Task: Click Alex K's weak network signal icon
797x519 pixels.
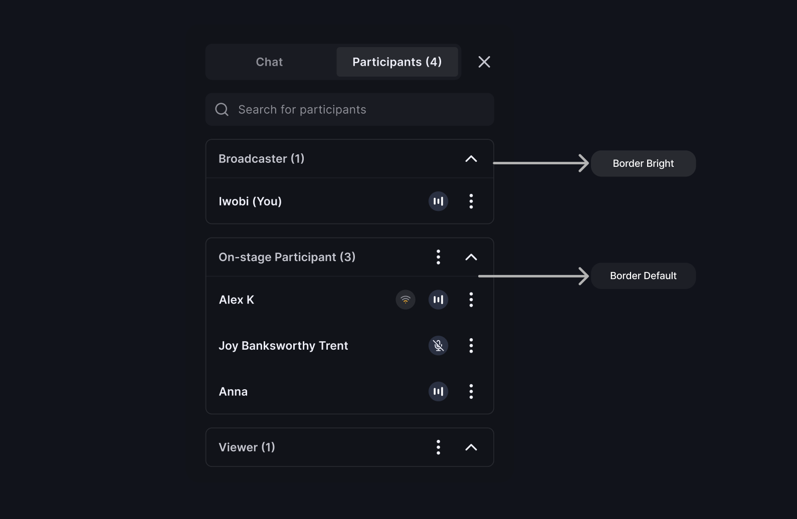Action: tap(406, 300)
